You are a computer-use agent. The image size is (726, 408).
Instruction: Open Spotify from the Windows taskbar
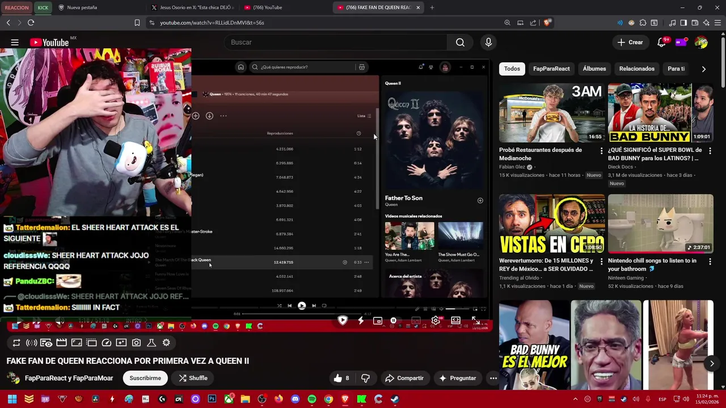(312, 399)
